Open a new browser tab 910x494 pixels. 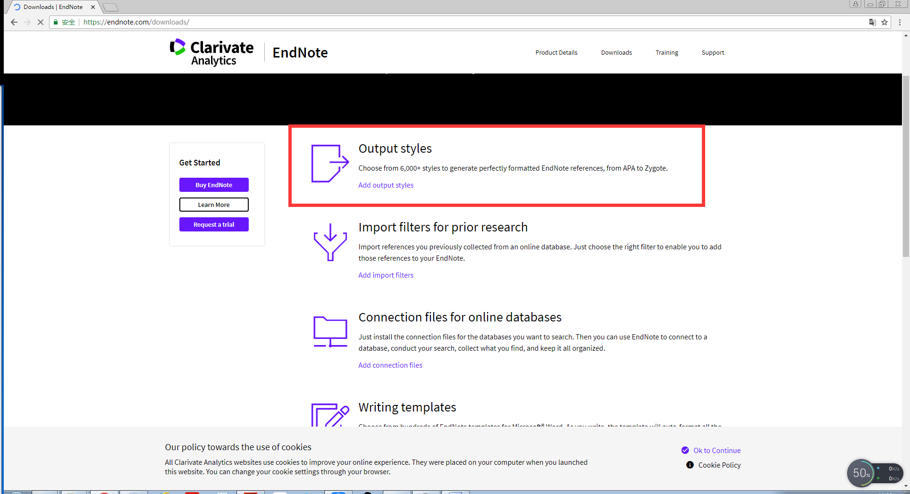tap(110, 7)
